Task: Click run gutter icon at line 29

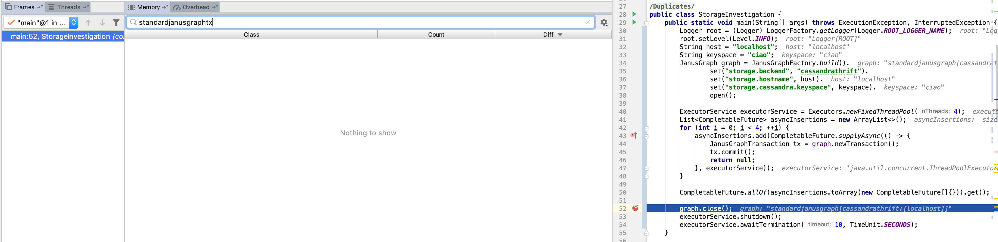Action: (634, 22)
